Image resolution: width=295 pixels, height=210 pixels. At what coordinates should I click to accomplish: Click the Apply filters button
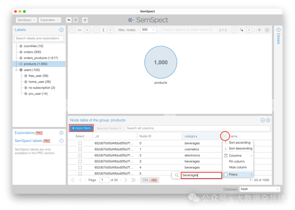[x=81, y=128]
